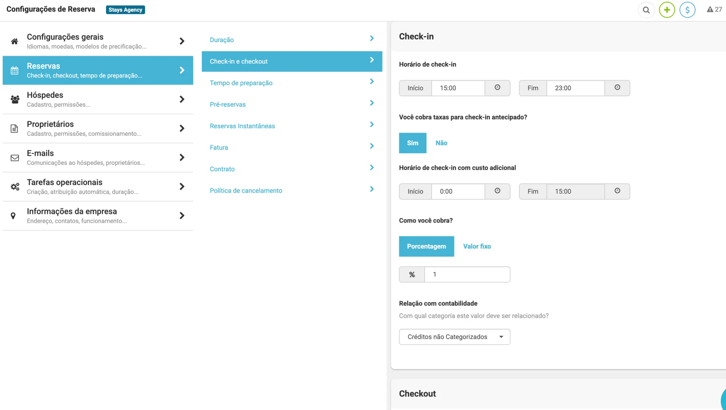Expand the Hóspedes settings section
The width and height of the screenshot is (726, 410).
pos(98,99)
